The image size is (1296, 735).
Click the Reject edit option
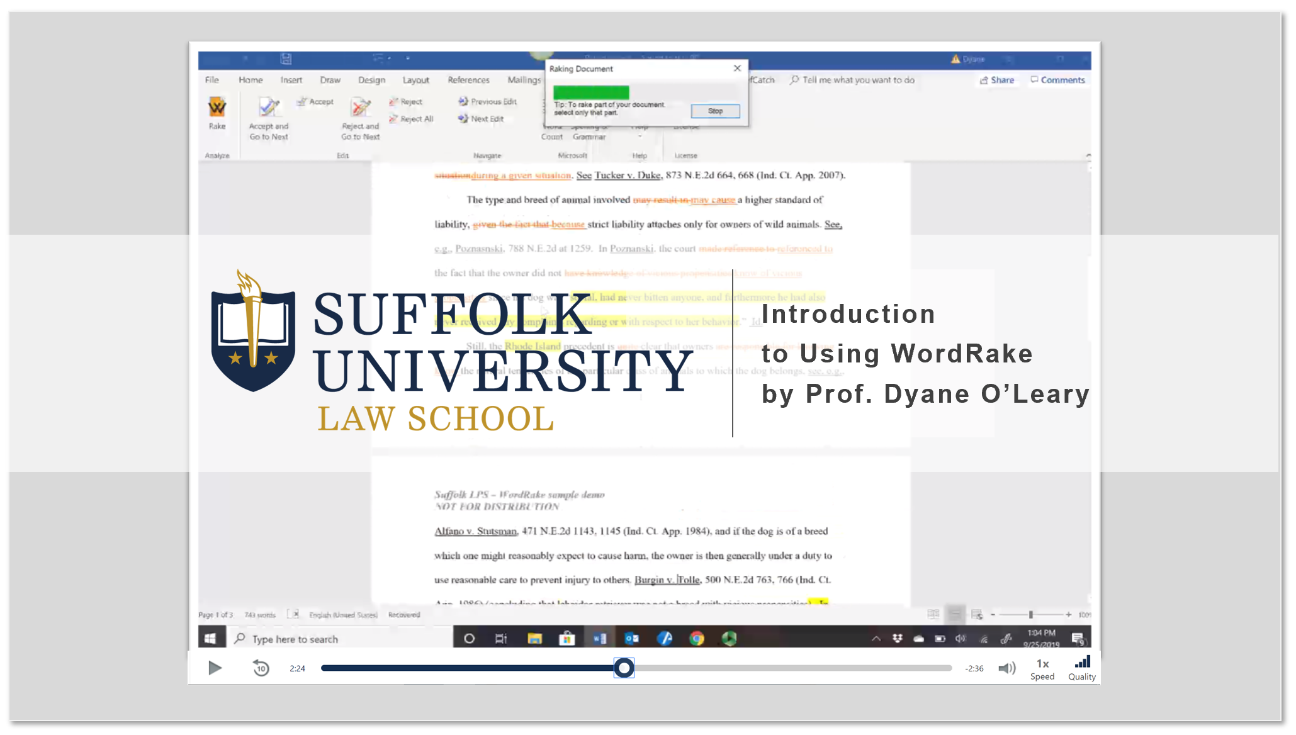(406, 101)
